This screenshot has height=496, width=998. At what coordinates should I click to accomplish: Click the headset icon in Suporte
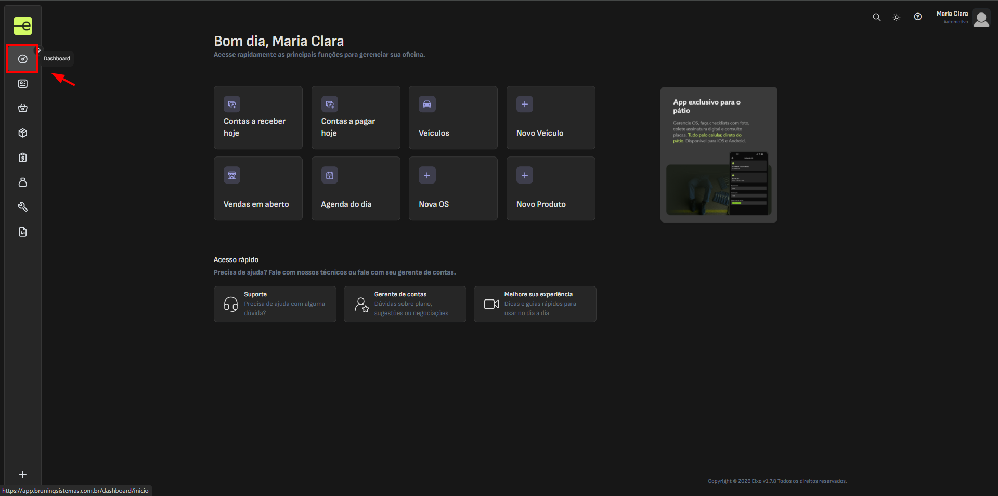tap(231, 304)
